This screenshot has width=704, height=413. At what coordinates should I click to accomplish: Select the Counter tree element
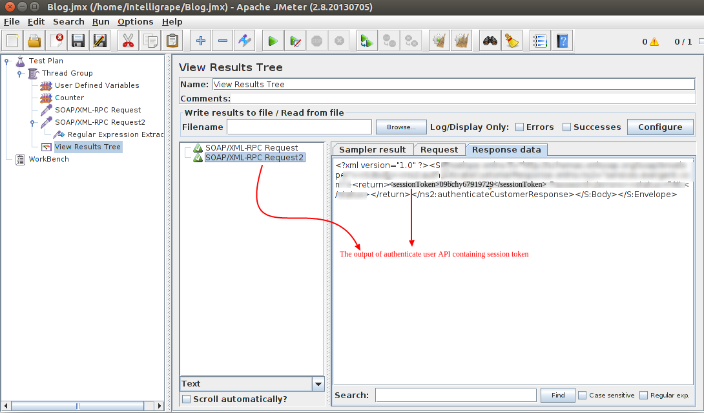[69, 98]
